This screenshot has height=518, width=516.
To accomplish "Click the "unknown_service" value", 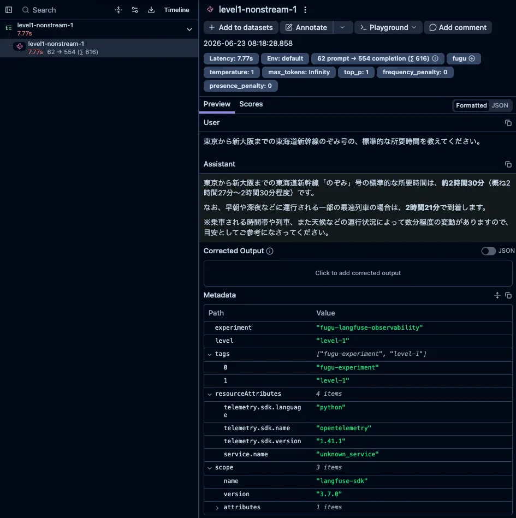I will coord(347,454).
